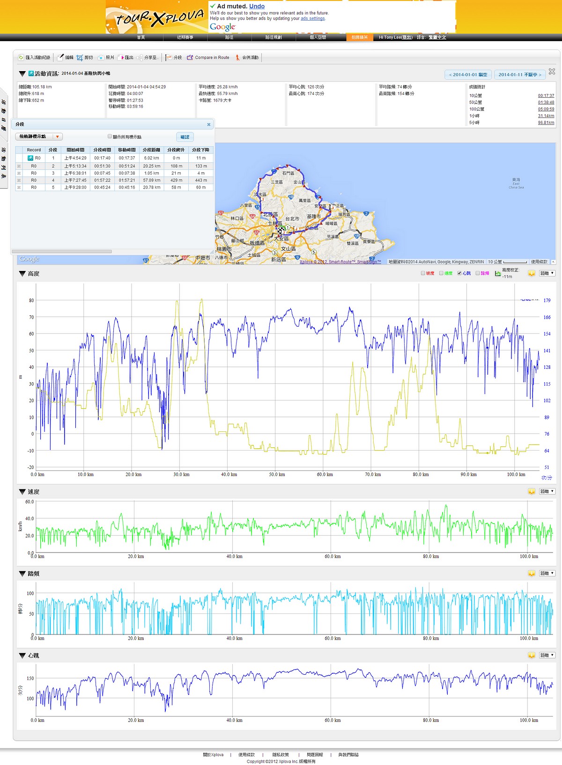Image resolution: width=562 pixels, height=765 pixels.
Task: Click the 編輯 pencil edit icon
Action: [x=60, y=58]
